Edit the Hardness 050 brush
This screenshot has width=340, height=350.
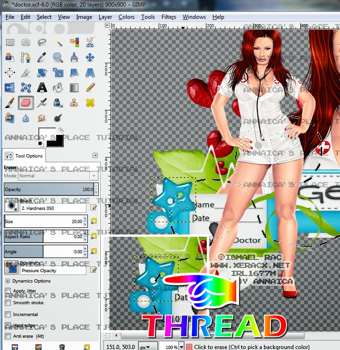click(93, 208)
